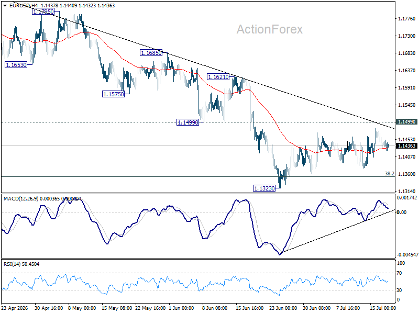Click the 8 Jun 08:00 date label

click(215, 308)
